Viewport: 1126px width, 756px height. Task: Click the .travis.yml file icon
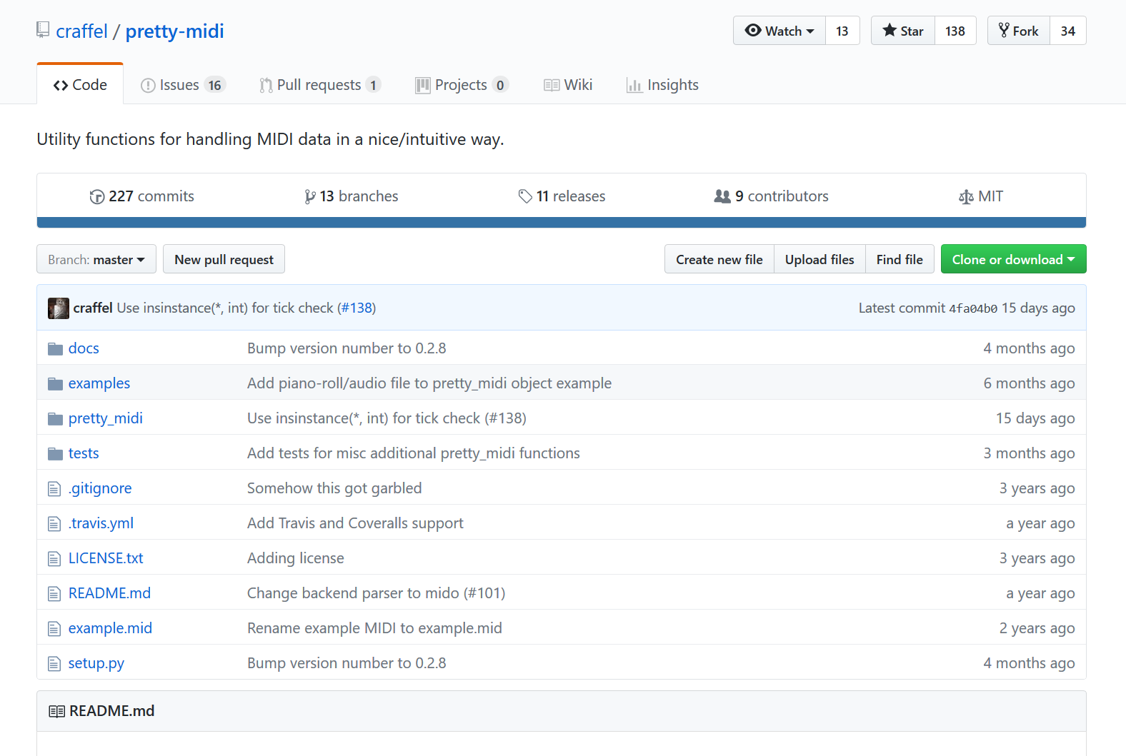[54, 523]
